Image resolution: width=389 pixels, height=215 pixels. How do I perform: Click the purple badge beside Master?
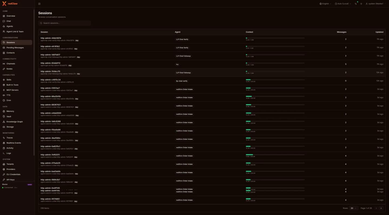tap(30, 185)
